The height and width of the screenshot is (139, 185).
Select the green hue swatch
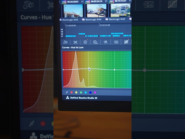click(x=81, y=92)
